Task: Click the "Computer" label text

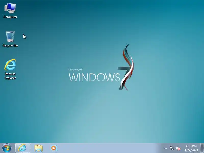Action: click(x=10, y=17)
